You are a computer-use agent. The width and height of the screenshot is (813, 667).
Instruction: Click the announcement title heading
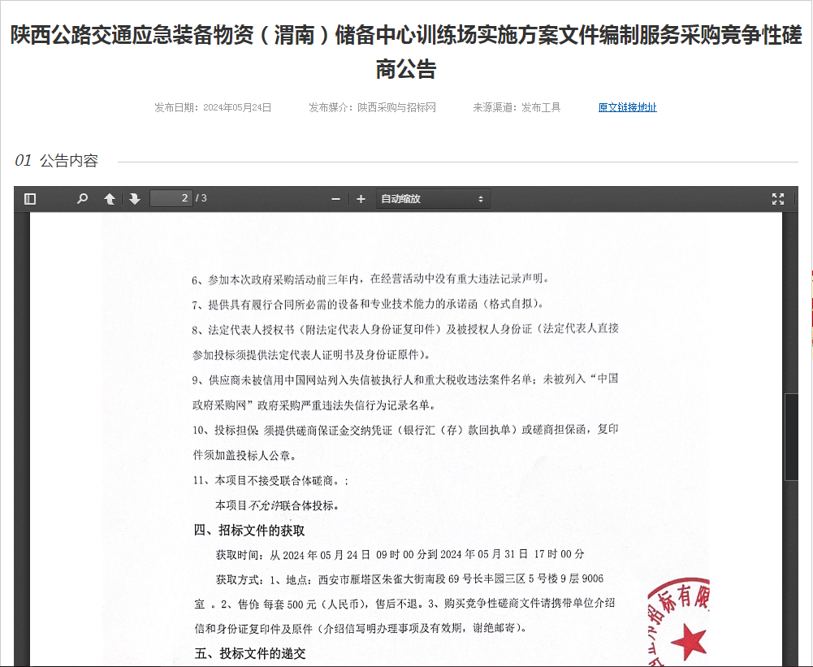point(406,51)
